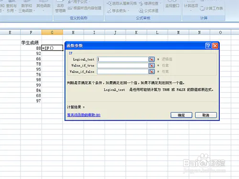Click the dialog's question mark help button
The image size is (239, 179).
[x=208, y=46]
